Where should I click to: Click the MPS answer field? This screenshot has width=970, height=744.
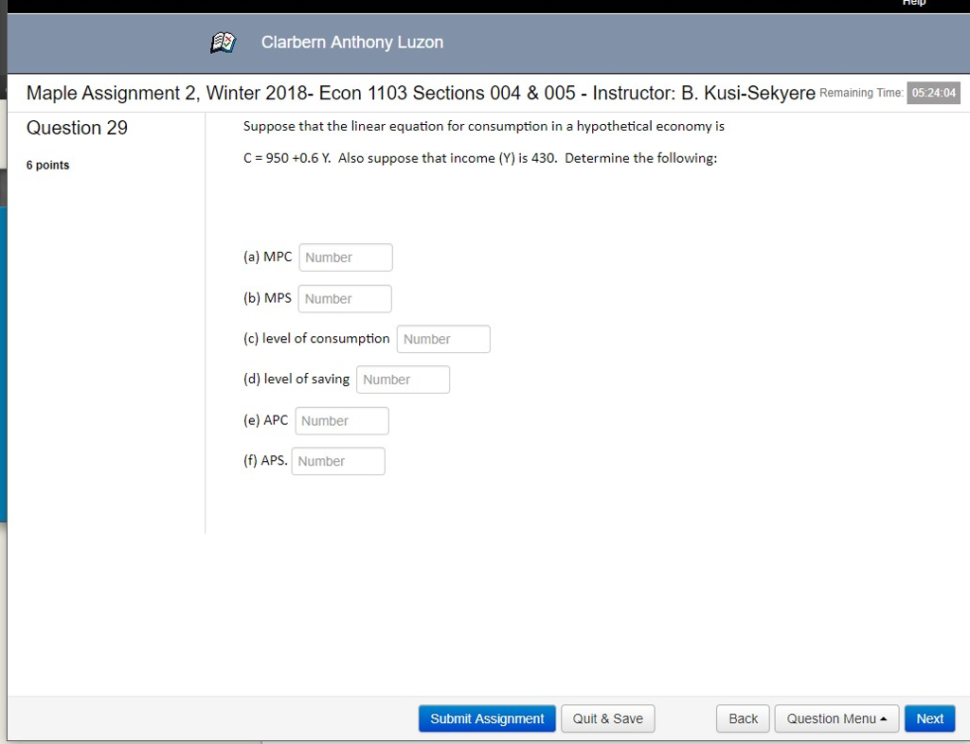(x=344, y=298)
